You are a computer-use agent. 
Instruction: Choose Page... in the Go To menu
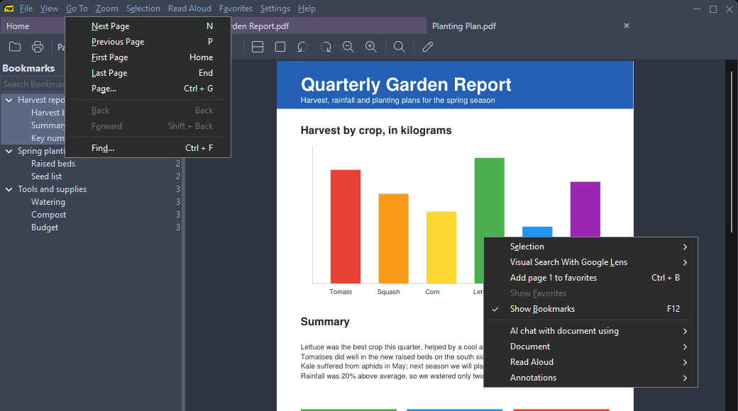click(148, 88)
